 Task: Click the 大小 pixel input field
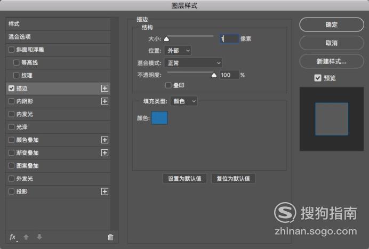point(229,38)
